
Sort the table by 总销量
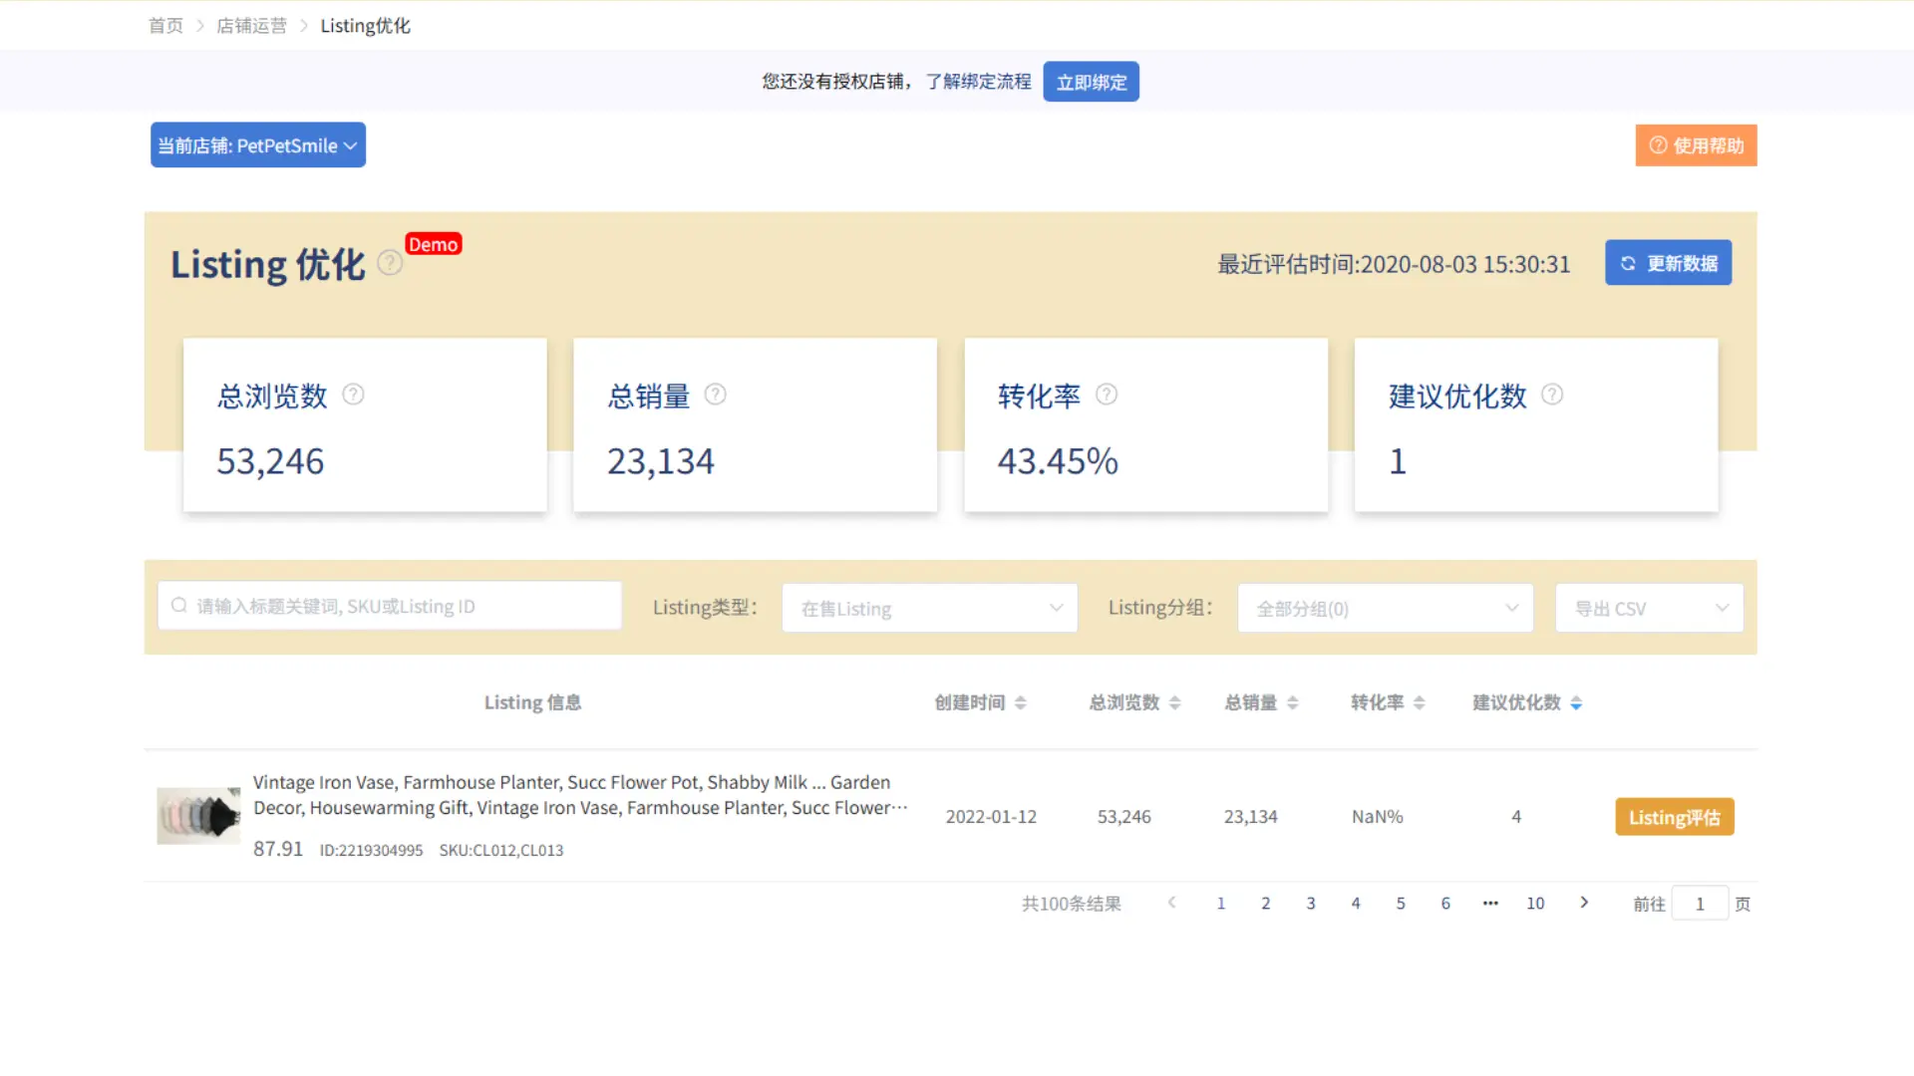pyautogui.click(x=1293, y=701)
